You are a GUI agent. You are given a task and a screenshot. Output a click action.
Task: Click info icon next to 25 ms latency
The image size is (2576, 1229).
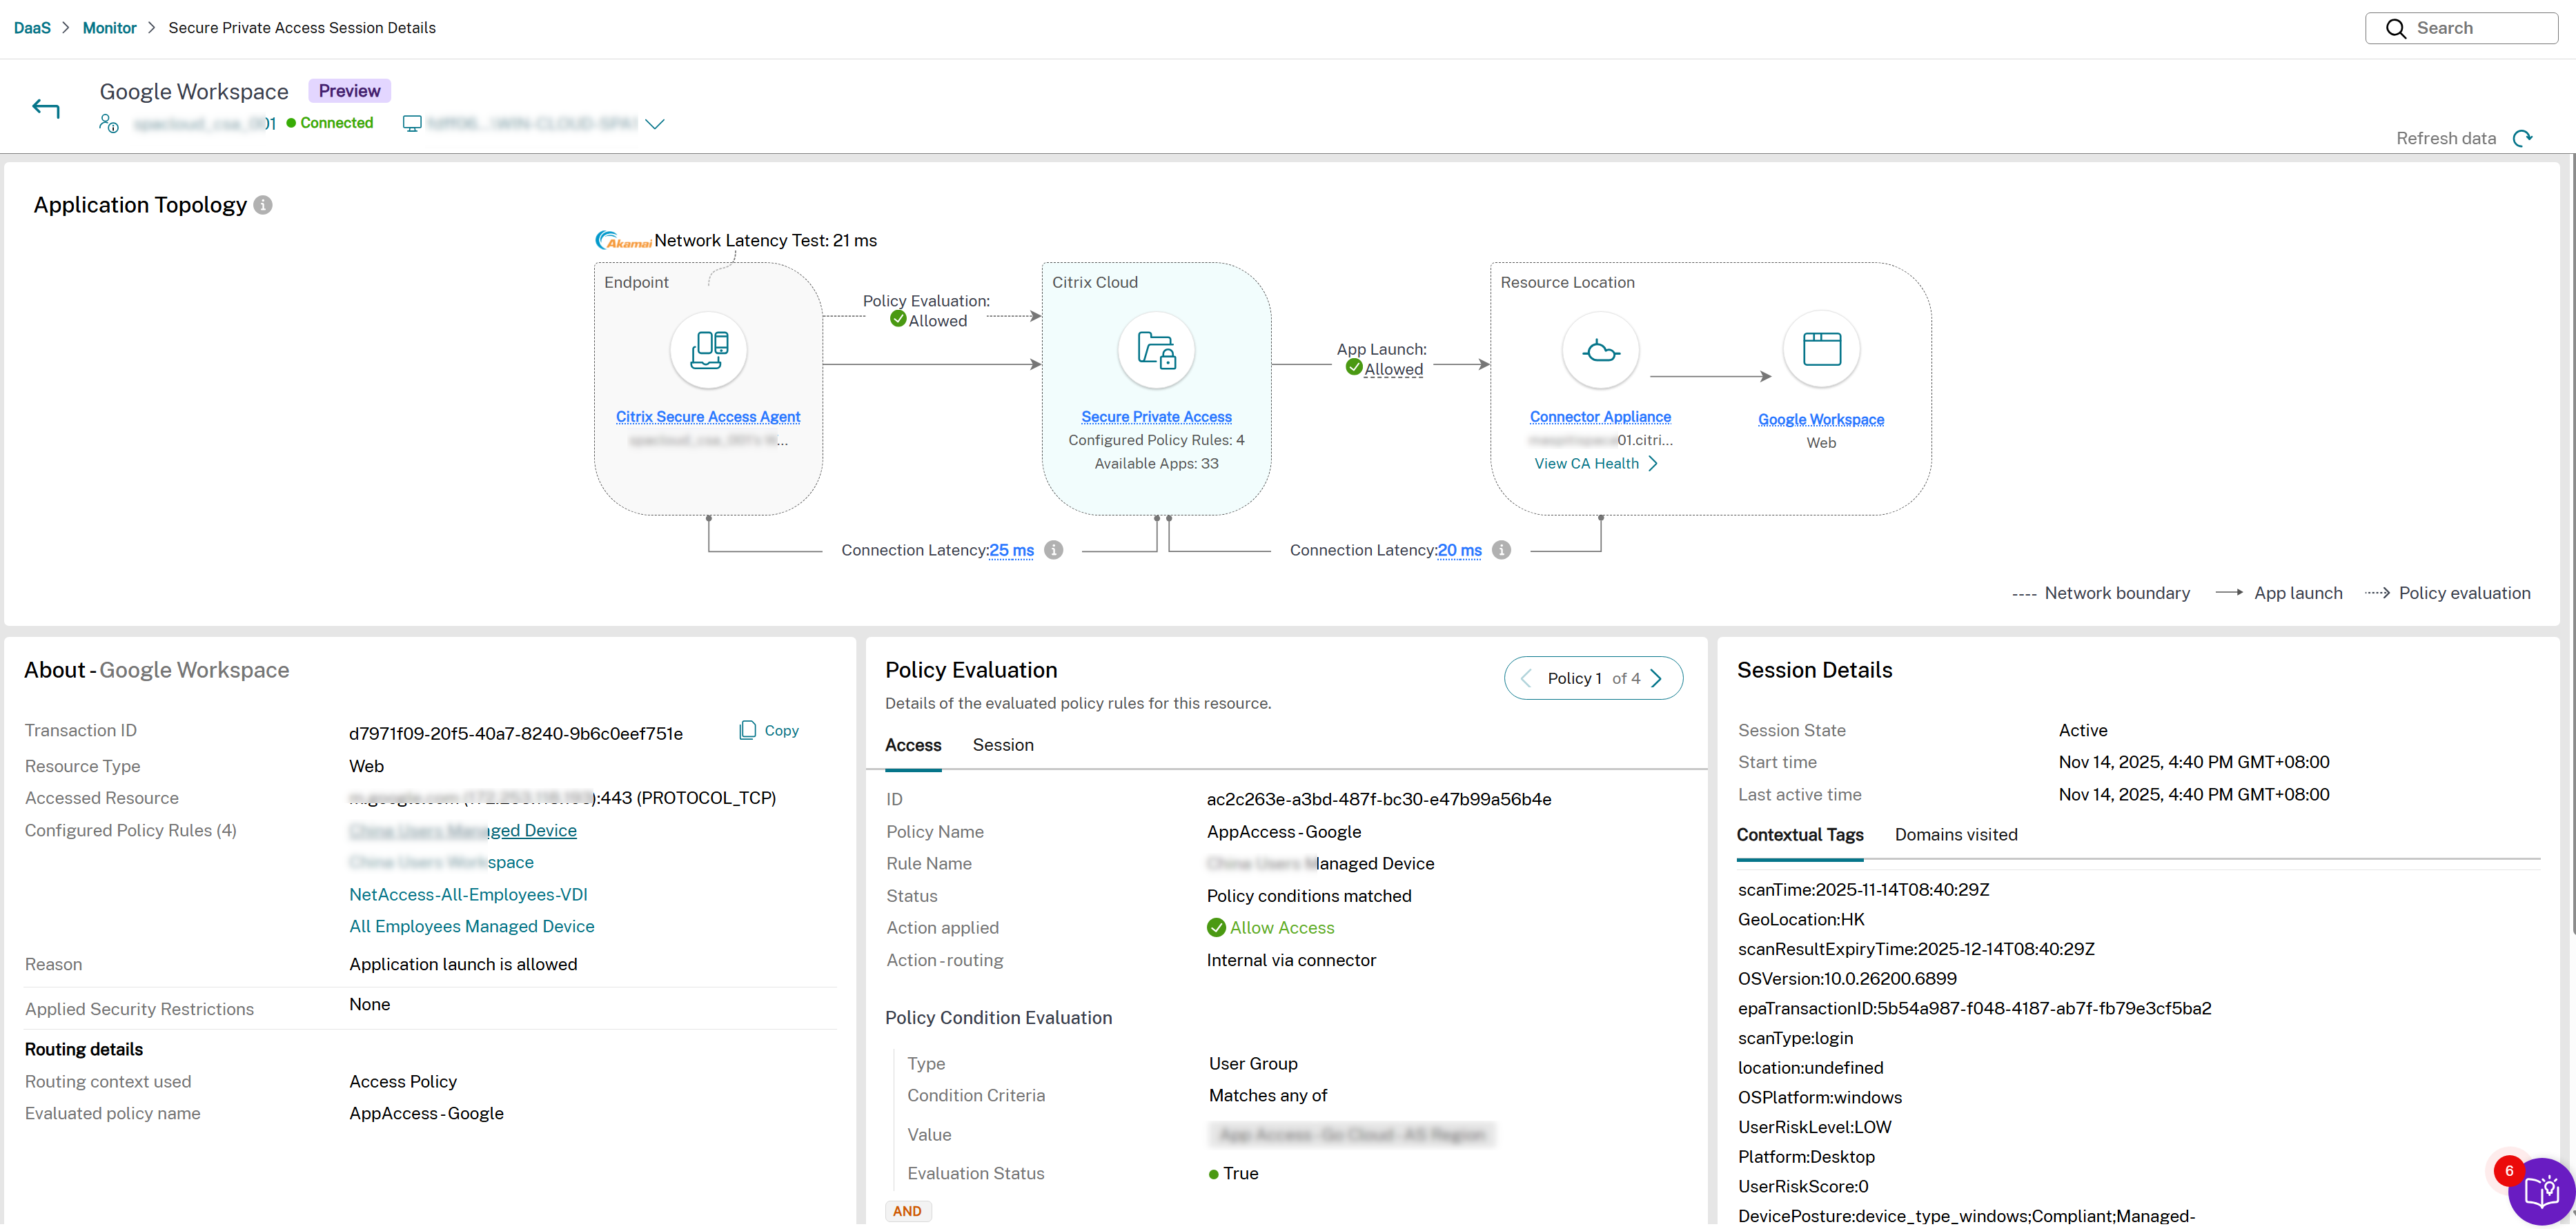tap(1054, 550)
